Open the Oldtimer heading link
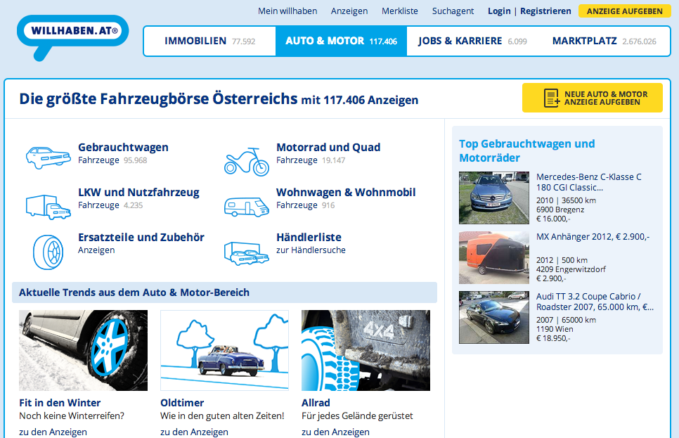The height and width of the screenshot is (438, 679). (182, 403)
